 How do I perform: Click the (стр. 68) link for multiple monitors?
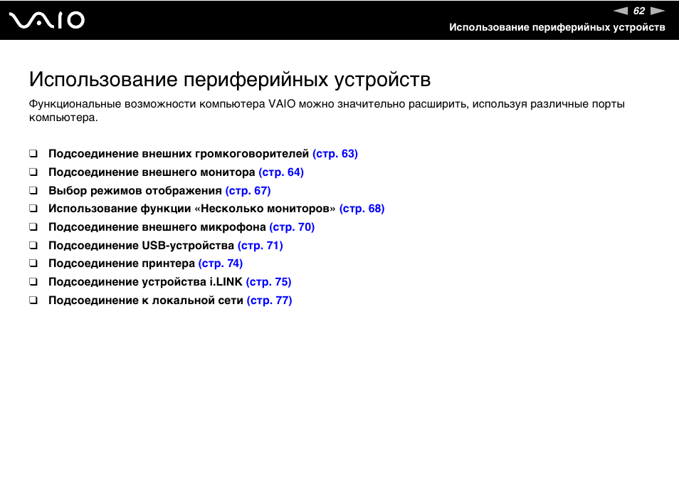tap(363, 208)
